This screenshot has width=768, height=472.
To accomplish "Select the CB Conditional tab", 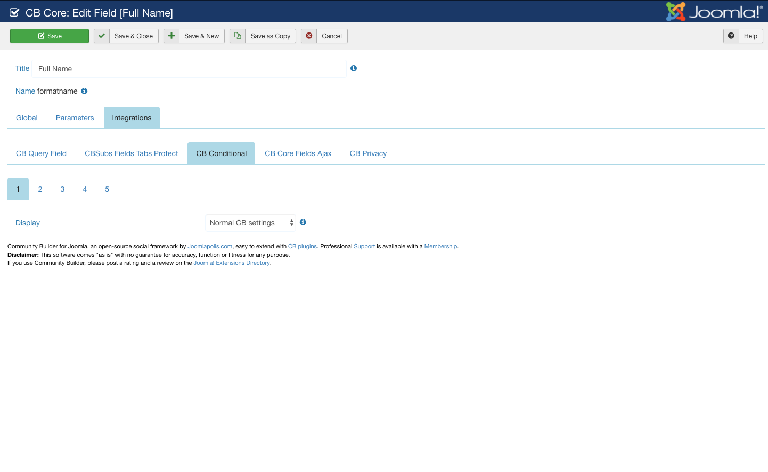I will pyautogui.click(x=222, y=153).
